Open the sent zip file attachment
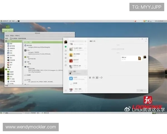 [x=131, y=58]
